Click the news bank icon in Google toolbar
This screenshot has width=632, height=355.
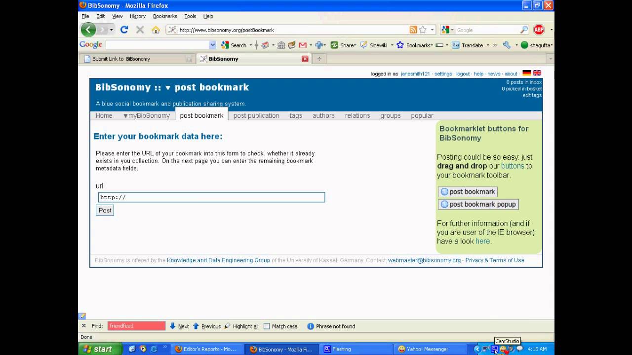pyautogui.click(x=281, y=45)
